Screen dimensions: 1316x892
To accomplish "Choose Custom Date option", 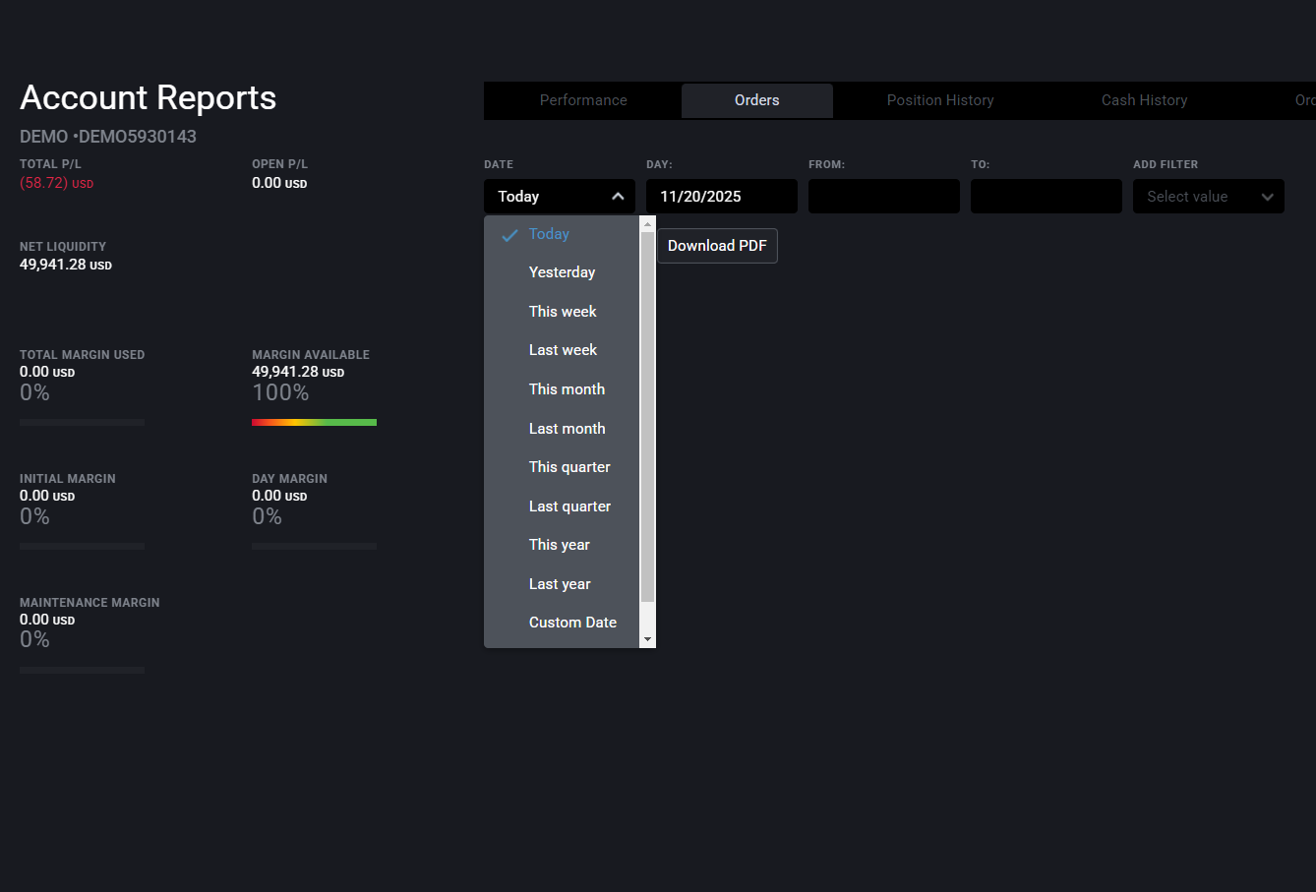I will [x=572, y=623].
